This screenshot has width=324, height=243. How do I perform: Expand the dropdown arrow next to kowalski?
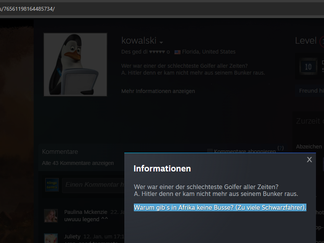161,42
